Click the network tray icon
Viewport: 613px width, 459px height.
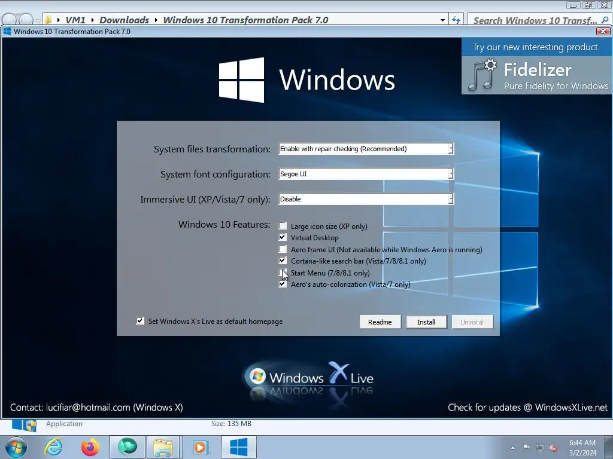click(540, 448)
